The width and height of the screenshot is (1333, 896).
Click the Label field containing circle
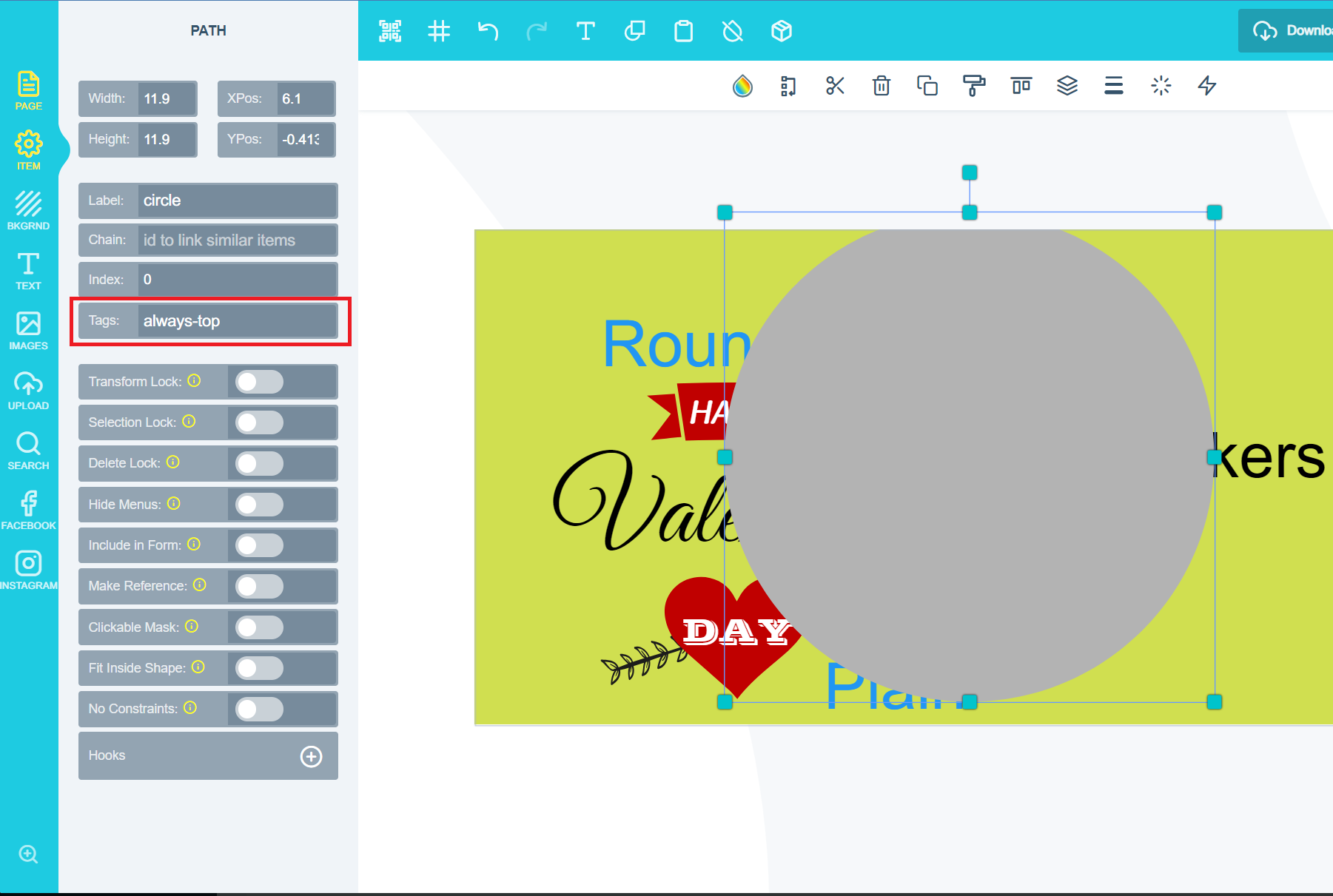point(237,201)
